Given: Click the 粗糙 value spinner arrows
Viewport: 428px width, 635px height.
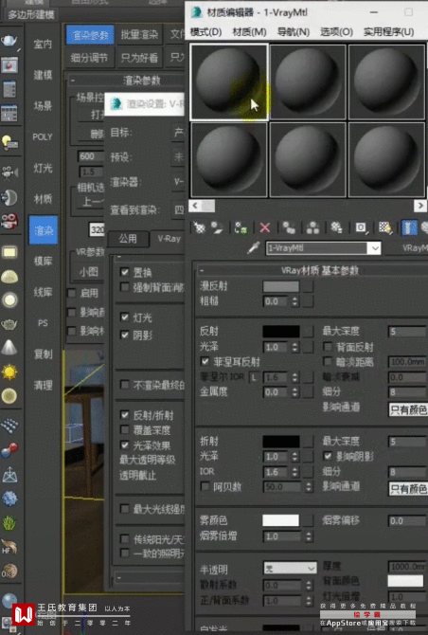Looking at the screenshot, I should click(294, 301).
